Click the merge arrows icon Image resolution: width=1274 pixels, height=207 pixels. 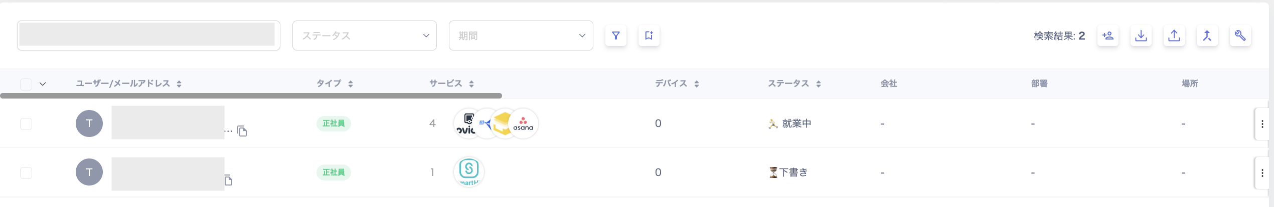[1207, 35]
